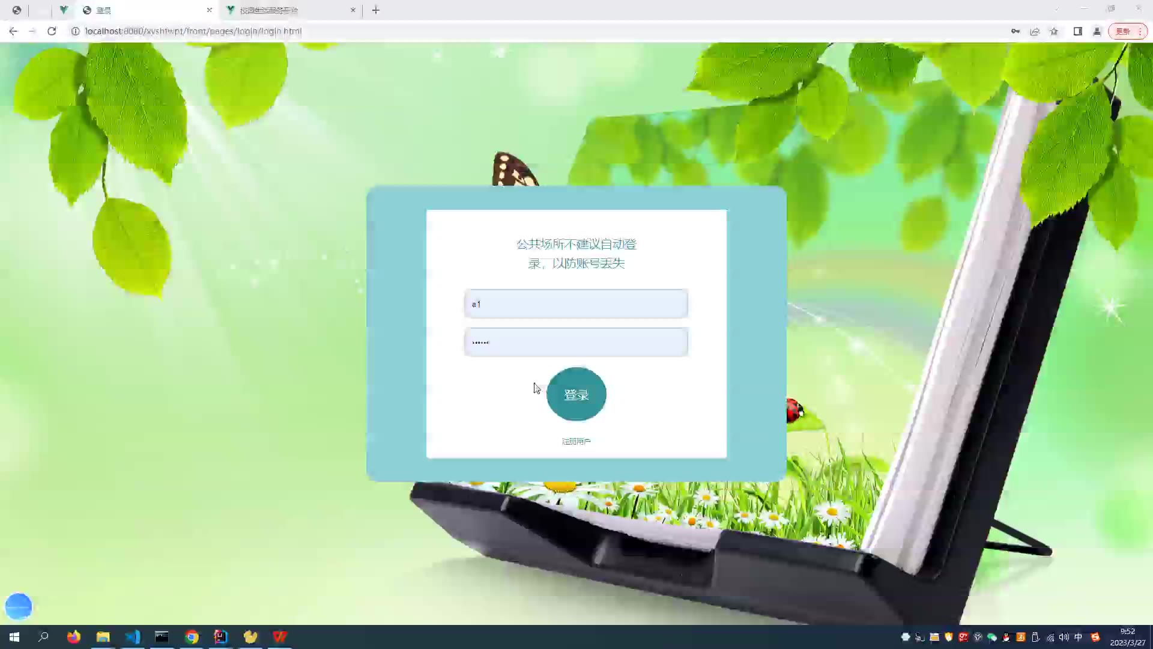View site information icon in address bar
The image size is (1153, 649).
pyautogui.click(x=75, y=31)
